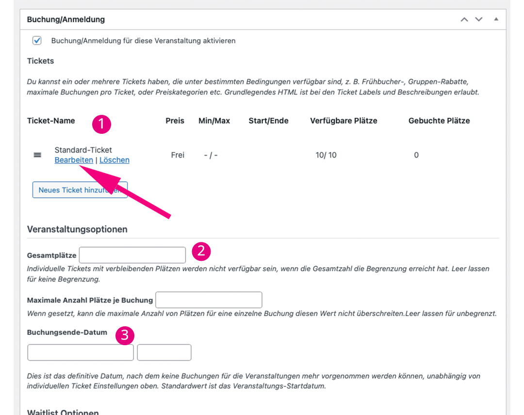Move the Buchung/Anmeldung panel down
The image size is (524, 415).
pos(479,19)
